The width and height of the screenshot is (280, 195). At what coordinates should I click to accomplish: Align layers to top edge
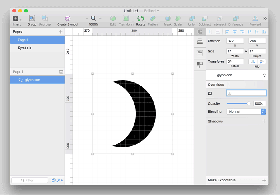[x=249, y=32]
